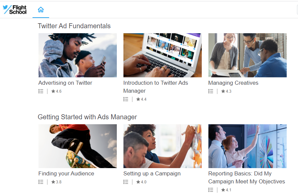This screenshot has width=298, height=195.
Task: Click the 4.6 rating value
Action: coord(59,91)
